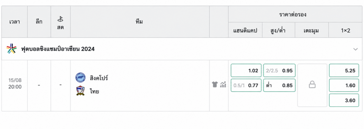Viewport: 364px width, 129px height.
Task: Pick 1×2 away win odds 1.60
Action: [x=344, y=86]
